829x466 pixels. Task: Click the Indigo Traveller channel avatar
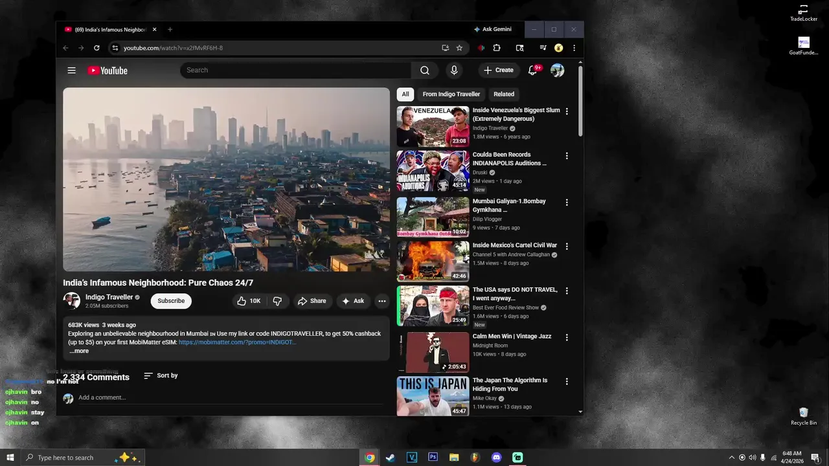(71, 301)
